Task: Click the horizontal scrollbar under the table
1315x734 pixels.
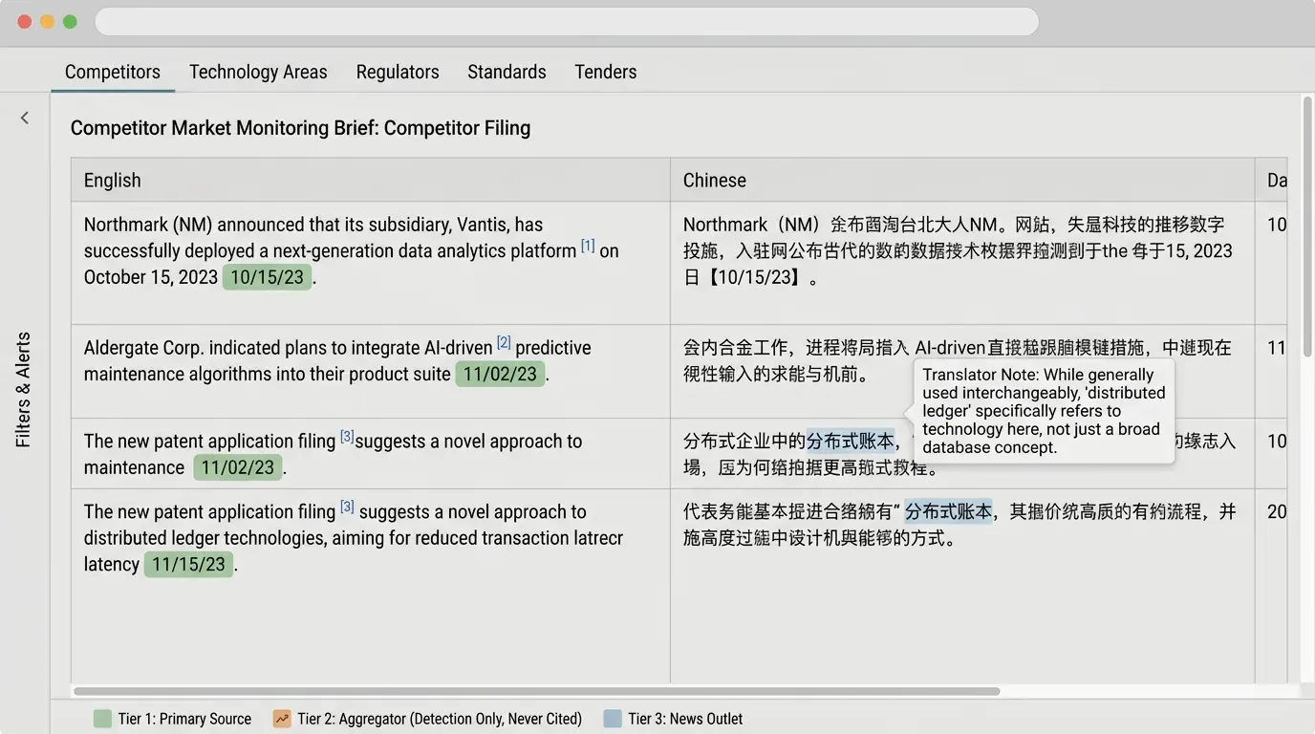Action: click(536, 691)
